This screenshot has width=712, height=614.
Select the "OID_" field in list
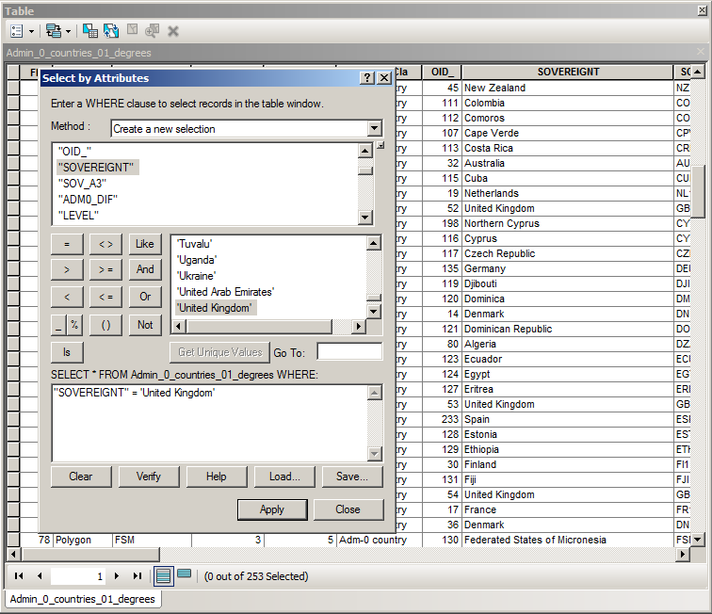tap(74, 152)
